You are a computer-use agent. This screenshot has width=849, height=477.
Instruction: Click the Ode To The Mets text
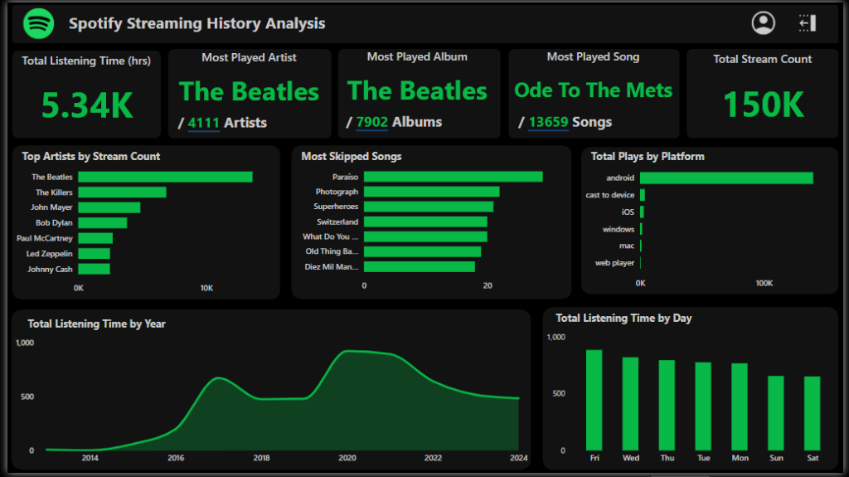click(594, 90)
